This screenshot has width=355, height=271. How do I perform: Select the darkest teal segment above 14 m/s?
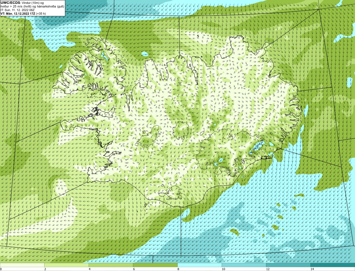(x=333, y=265)
